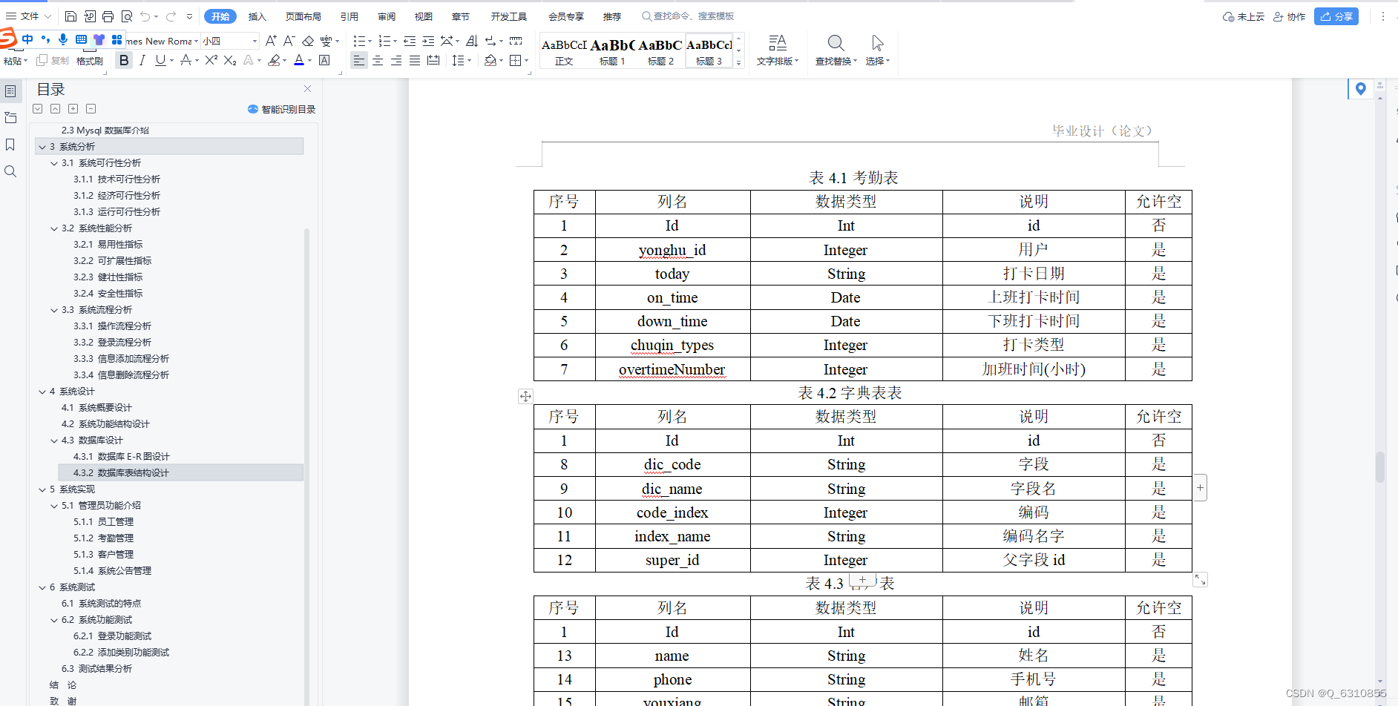Collapse outline section 3 系统分析
The height and width of the screenshot is (706, 1398).
coord(42,147)
